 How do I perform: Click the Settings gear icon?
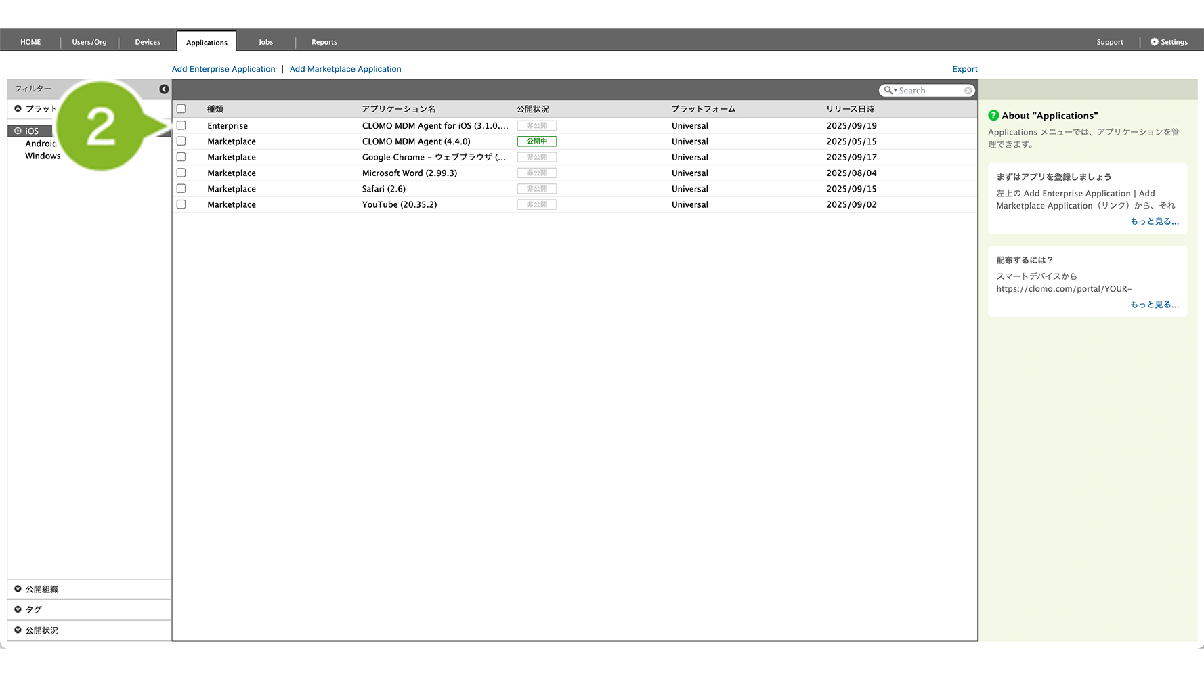coord(1155,42)
